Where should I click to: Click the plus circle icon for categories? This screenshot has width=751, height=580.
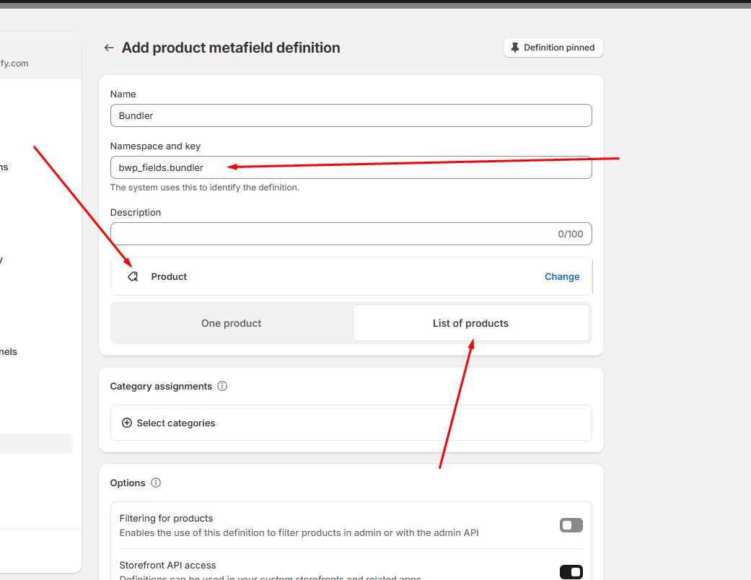[127, 423]
